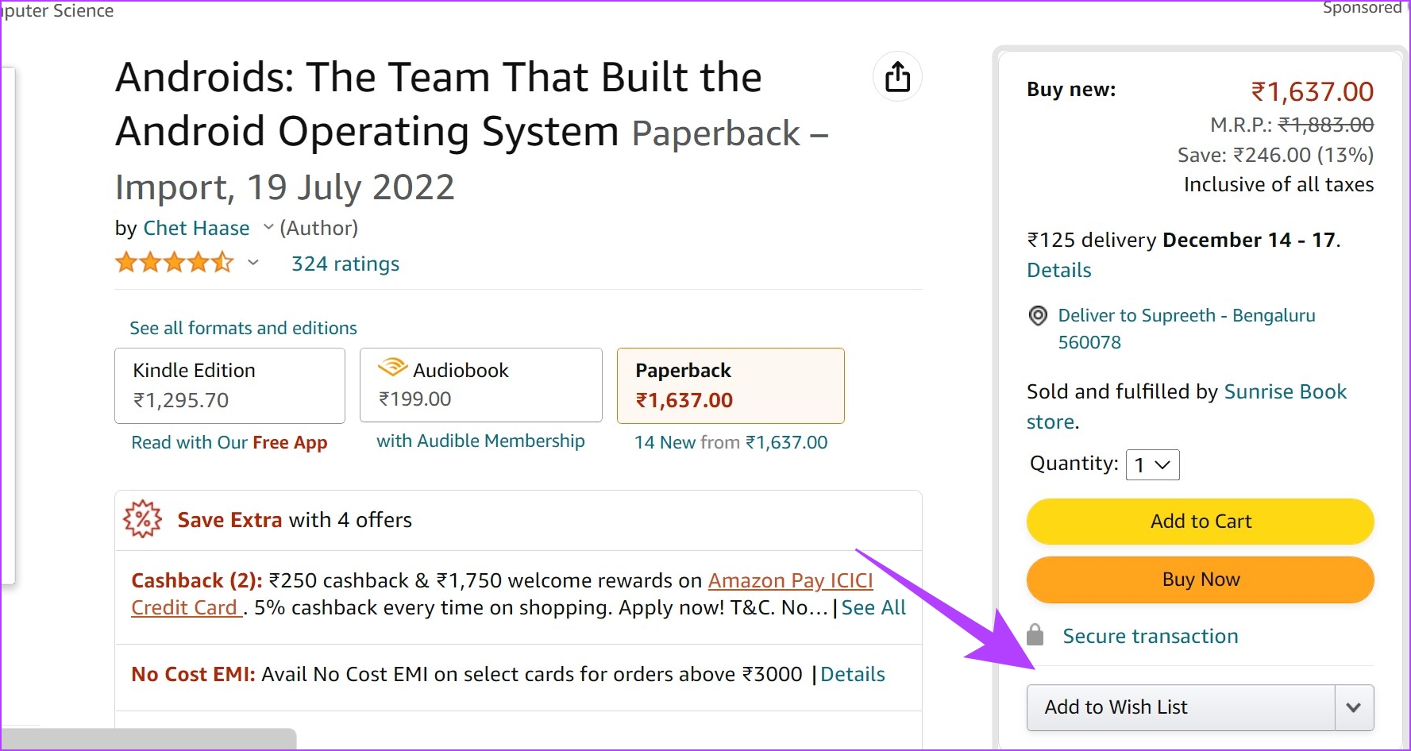Screen dimensions: 1411x751
Task: Open the 324 ratings link
Action: coord(345,264)
